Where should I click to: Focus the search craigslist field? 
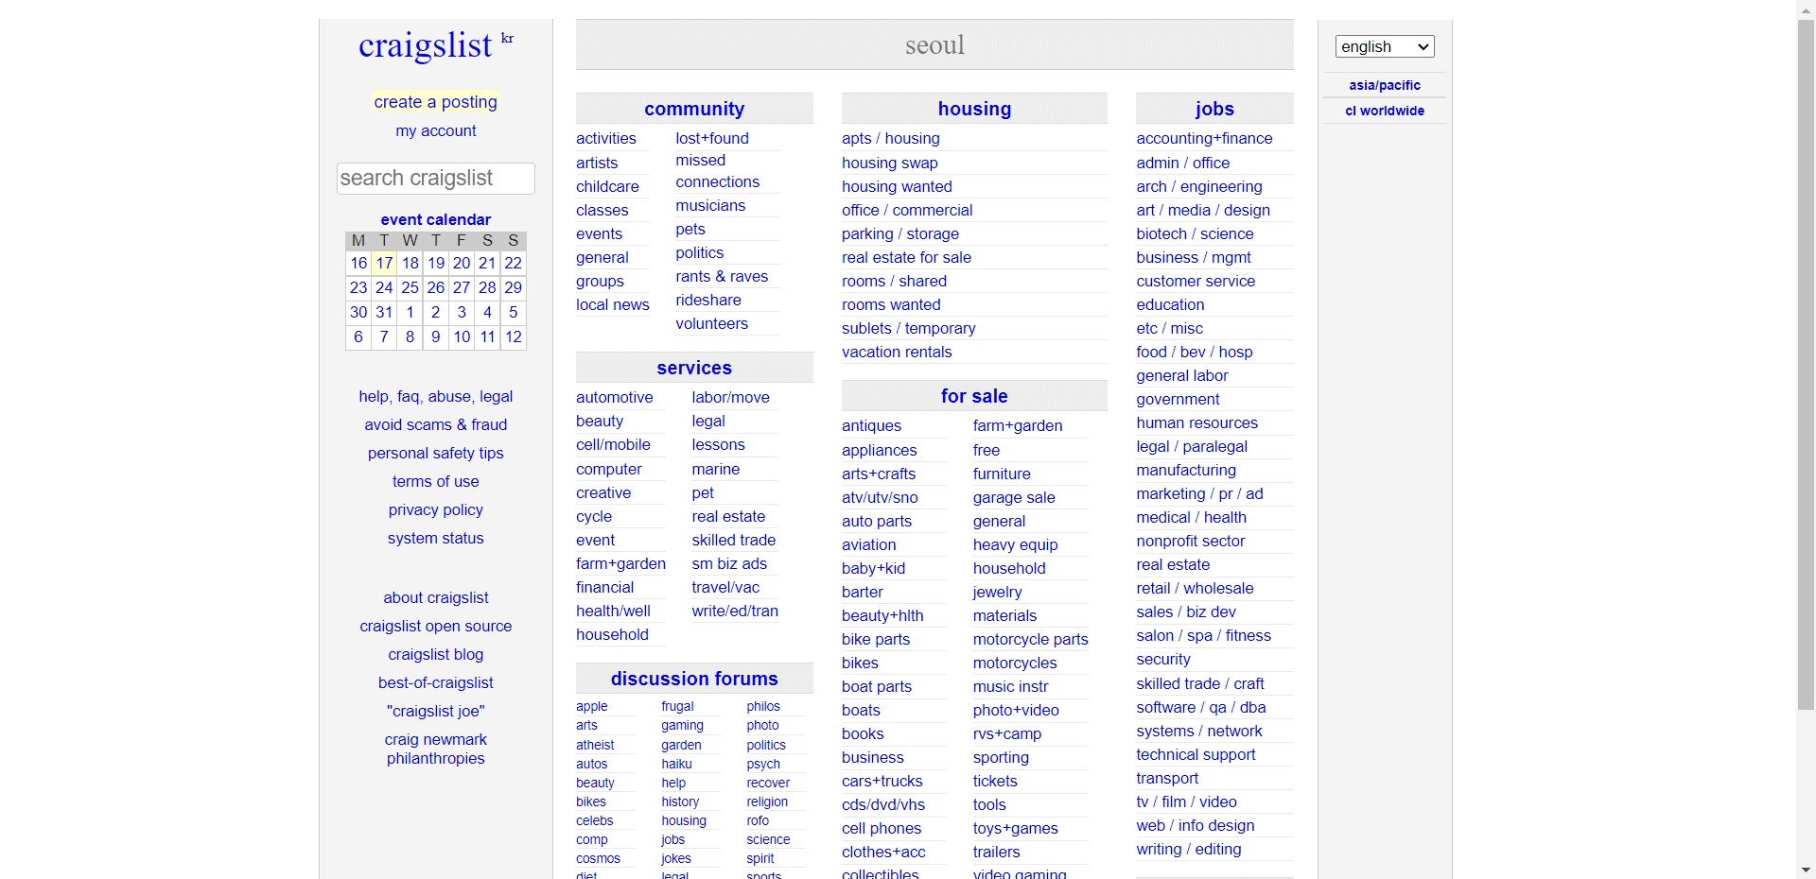point(435,179)
